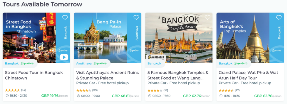The width and height of the screenshot is (287, 104).
Task: Open Visit Ayutthaya's Ancient Ruins & Stunning Palace
Action: point(107,75)
